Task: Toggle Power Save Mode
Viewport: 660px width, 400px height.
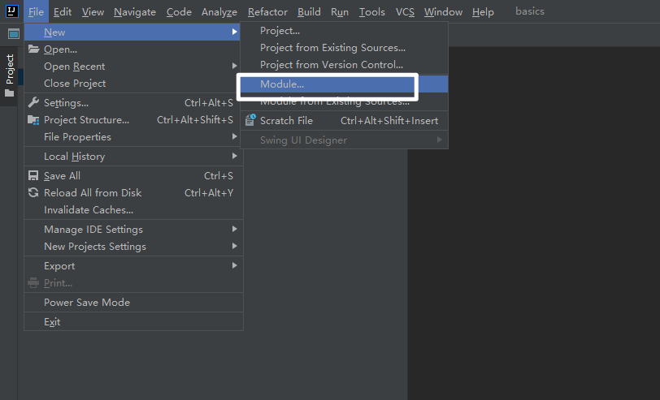Action: click(133, 302)
